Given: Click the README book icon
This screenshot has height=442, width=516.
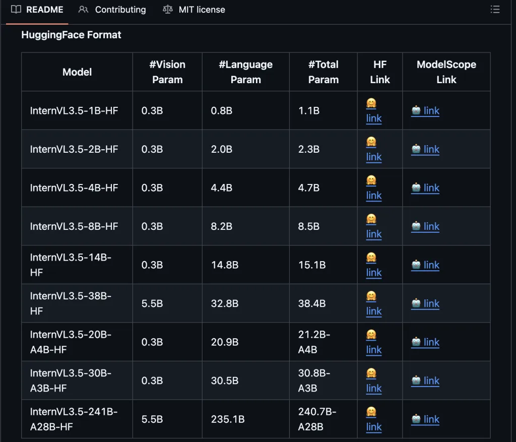Looking at the screenshot, I should (16, 9).
